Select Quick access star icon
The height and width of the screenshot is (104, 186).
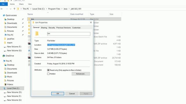tap(4, 15)
